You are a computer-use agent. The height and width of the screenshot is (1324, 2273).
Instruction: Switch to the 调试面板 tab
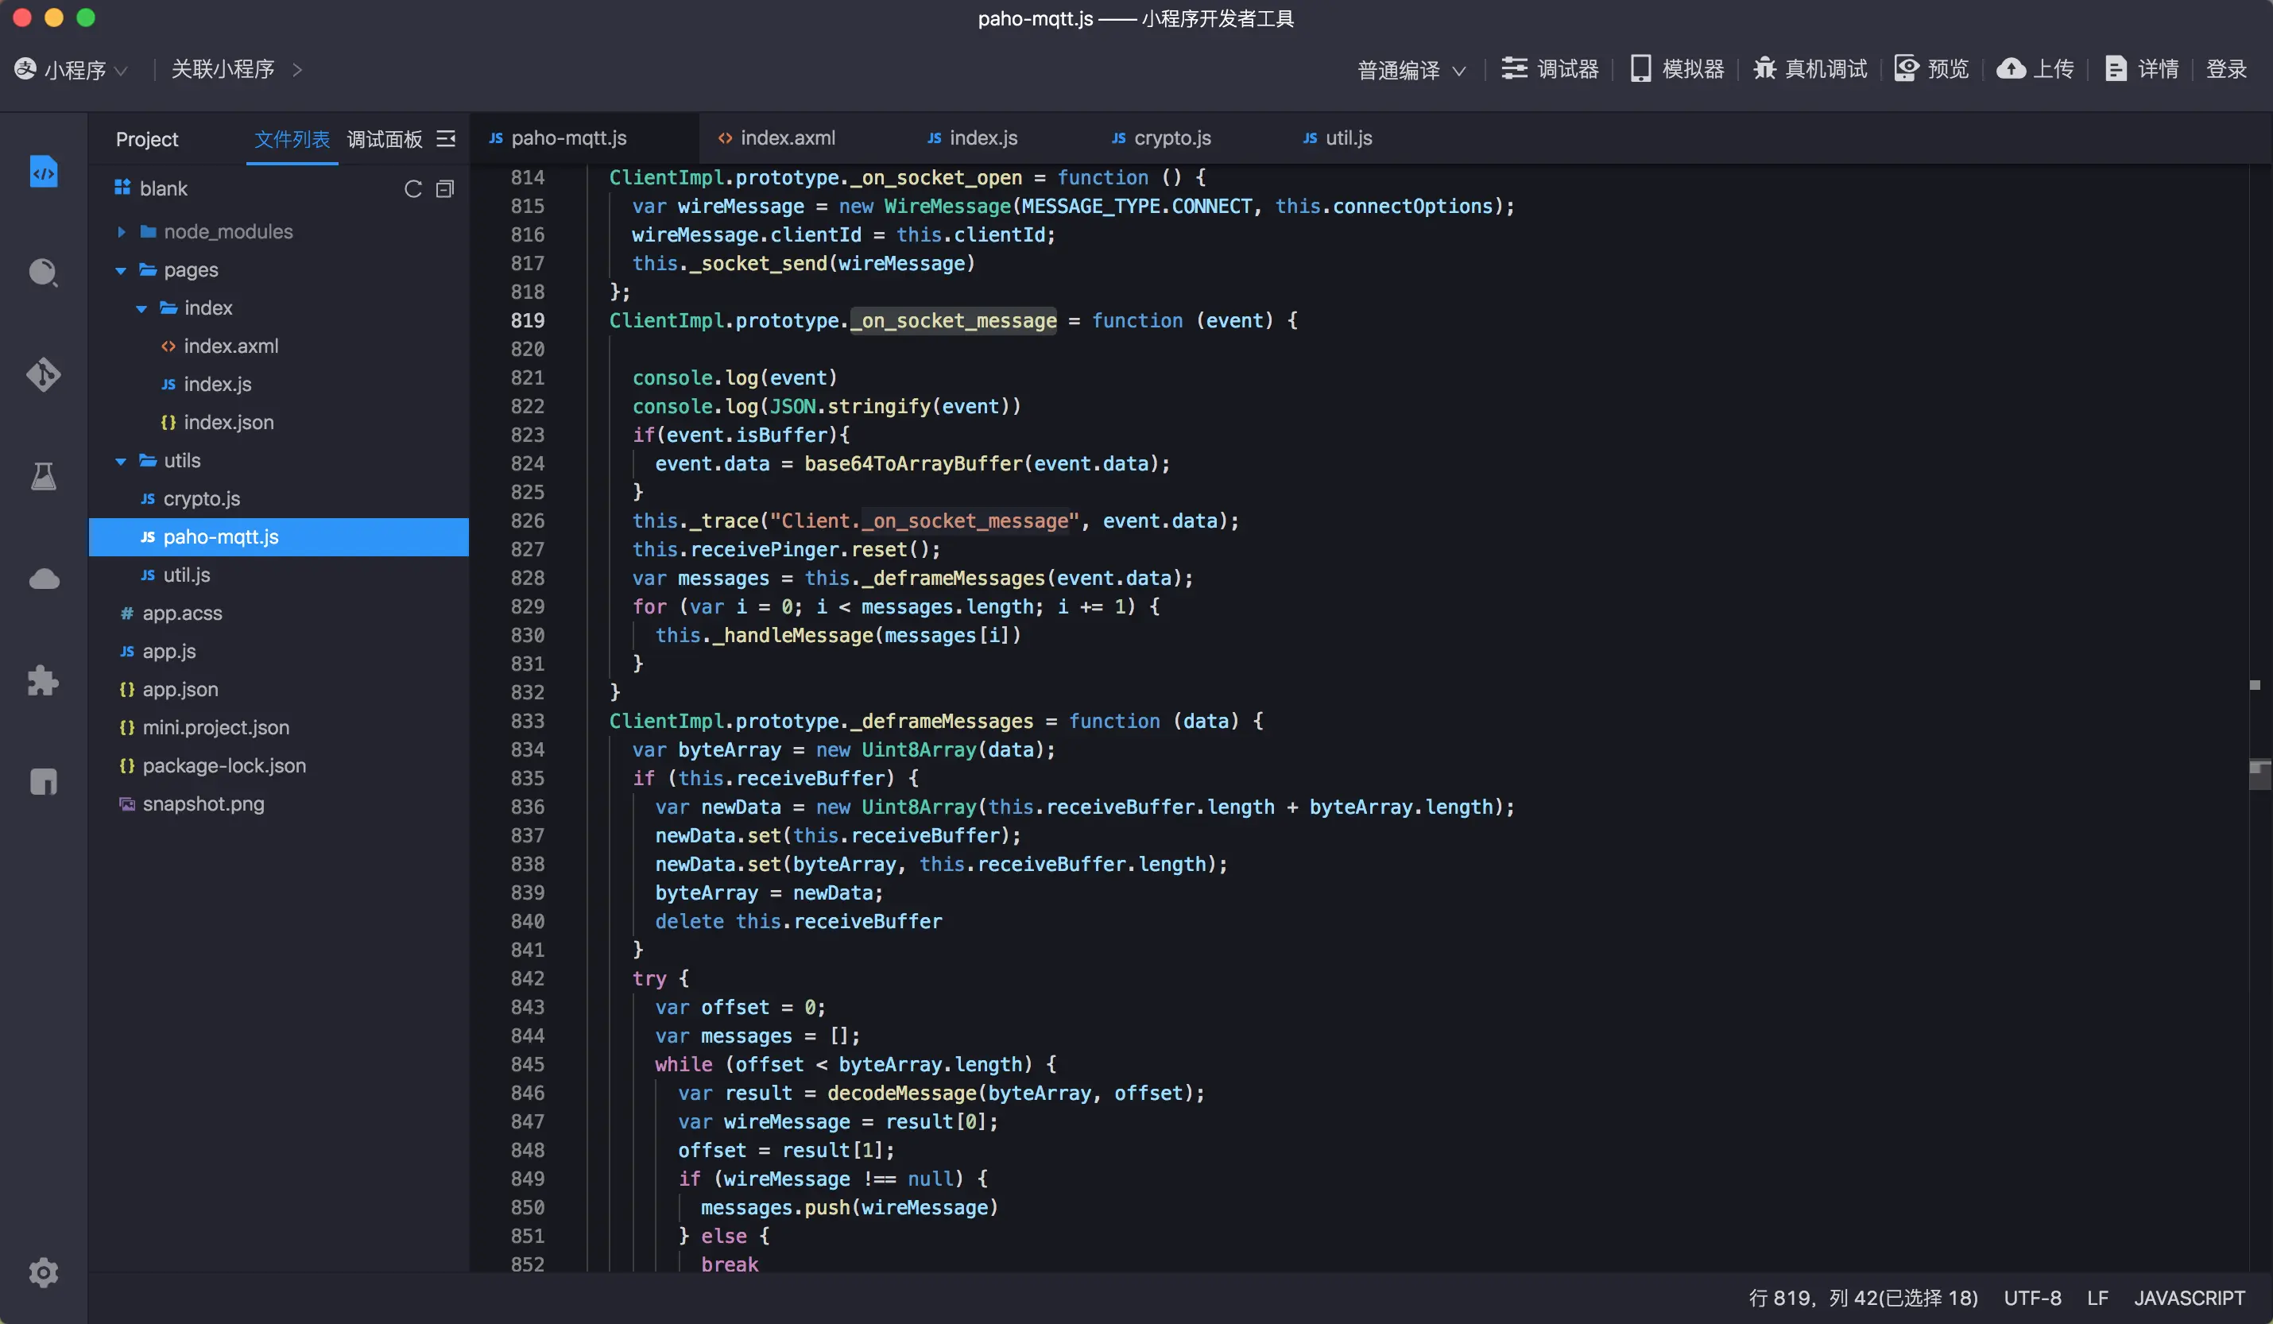(384, 139)
